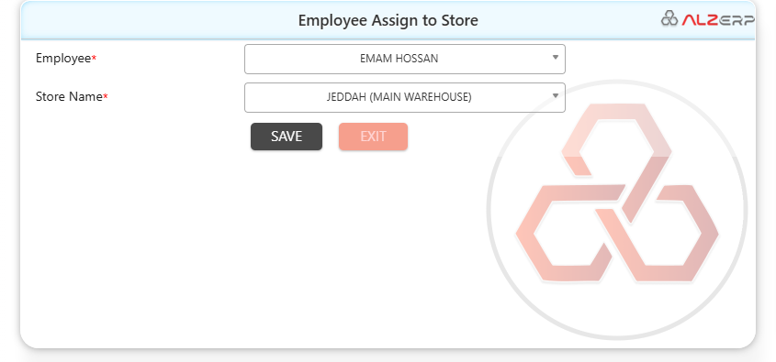The height and width of the screenshot is (362, 776).
Task: Click the ALZERP logo in header
Action: coord(707,18)
